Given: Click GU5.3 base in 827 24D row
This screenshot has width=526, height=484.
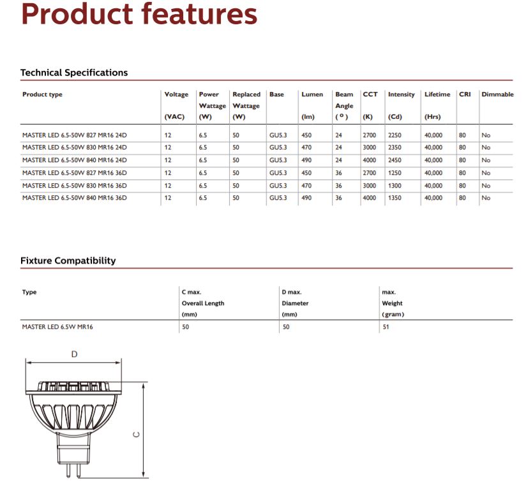Looking at the screenshot, I should pyautogui.click(x=278, y=135).
